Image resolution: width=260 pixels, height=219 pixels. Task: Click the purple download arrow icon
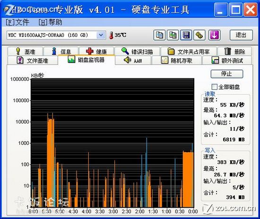214,35
